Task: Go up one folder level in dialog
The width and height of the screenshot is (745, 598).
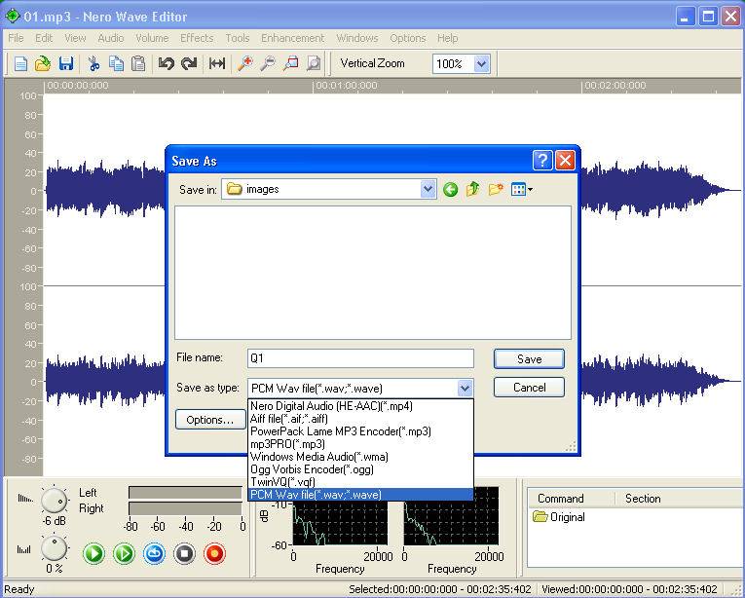Action: (473, 189)
